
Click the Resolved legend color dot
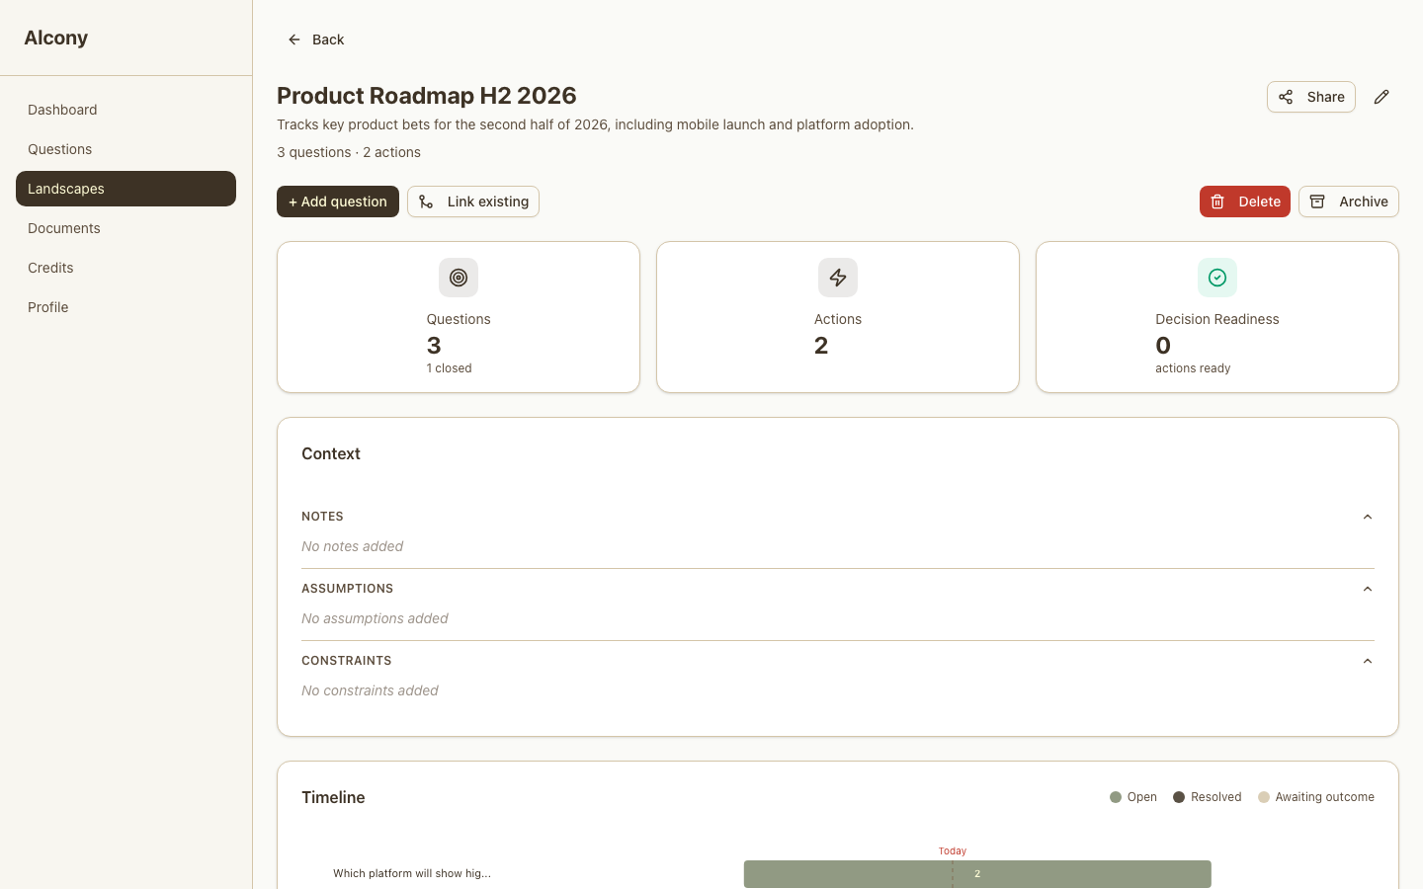point(1179,797)
